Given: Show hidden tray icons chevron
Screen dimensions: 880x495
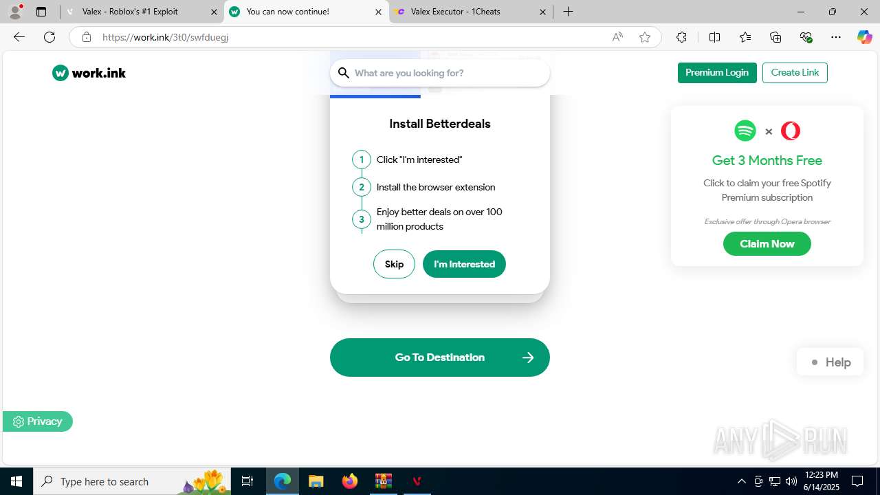Looking at the screenshot, I should (741, 481).
